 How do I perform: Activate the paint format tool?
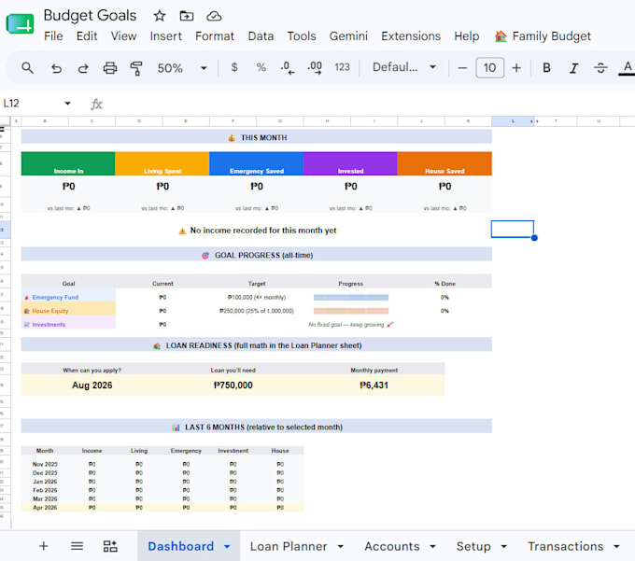136,68
